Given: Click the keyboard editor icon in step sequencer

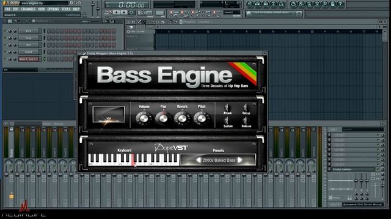Looking at the screenshot, I should click(112, 21).
